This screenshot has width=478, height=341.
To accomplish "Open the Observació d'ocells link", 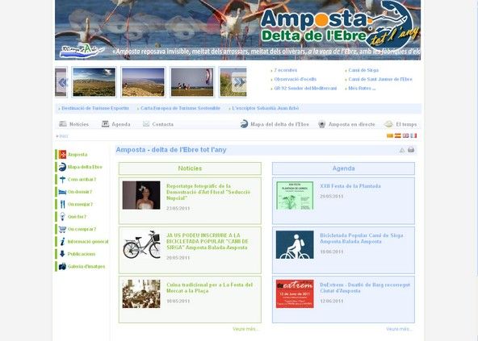I will (295, 79).
